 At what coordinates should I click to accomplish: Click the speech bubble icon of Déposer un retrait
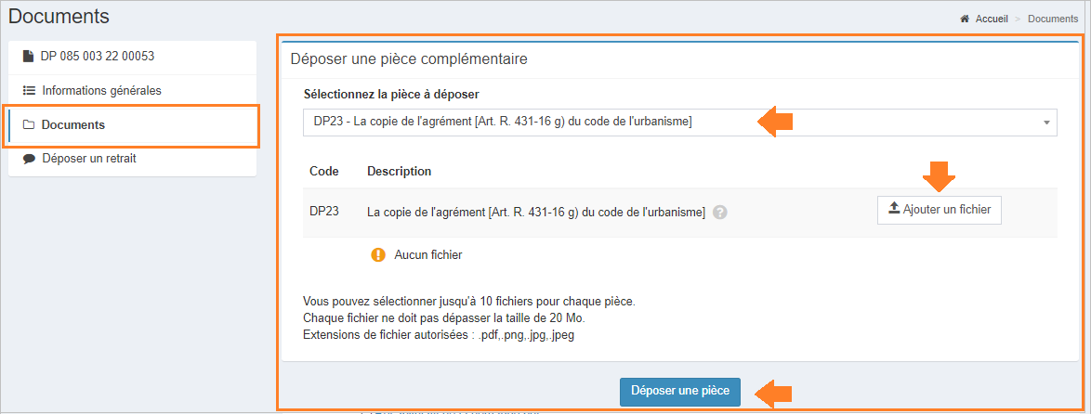pos(29,159)
